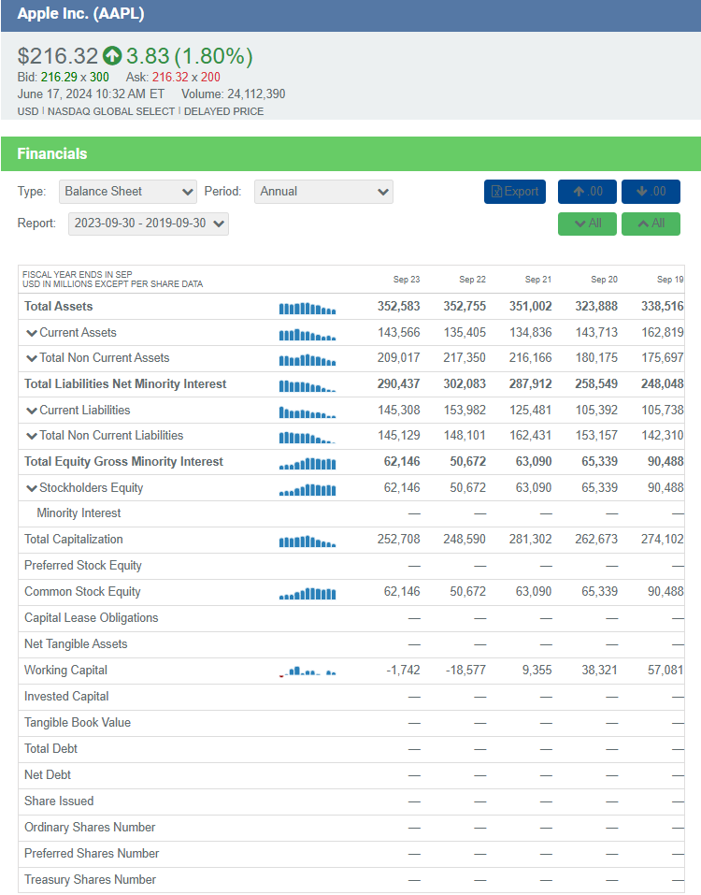
Task: Open the Period dropdown showing Annual
Action: click(323, 192)
